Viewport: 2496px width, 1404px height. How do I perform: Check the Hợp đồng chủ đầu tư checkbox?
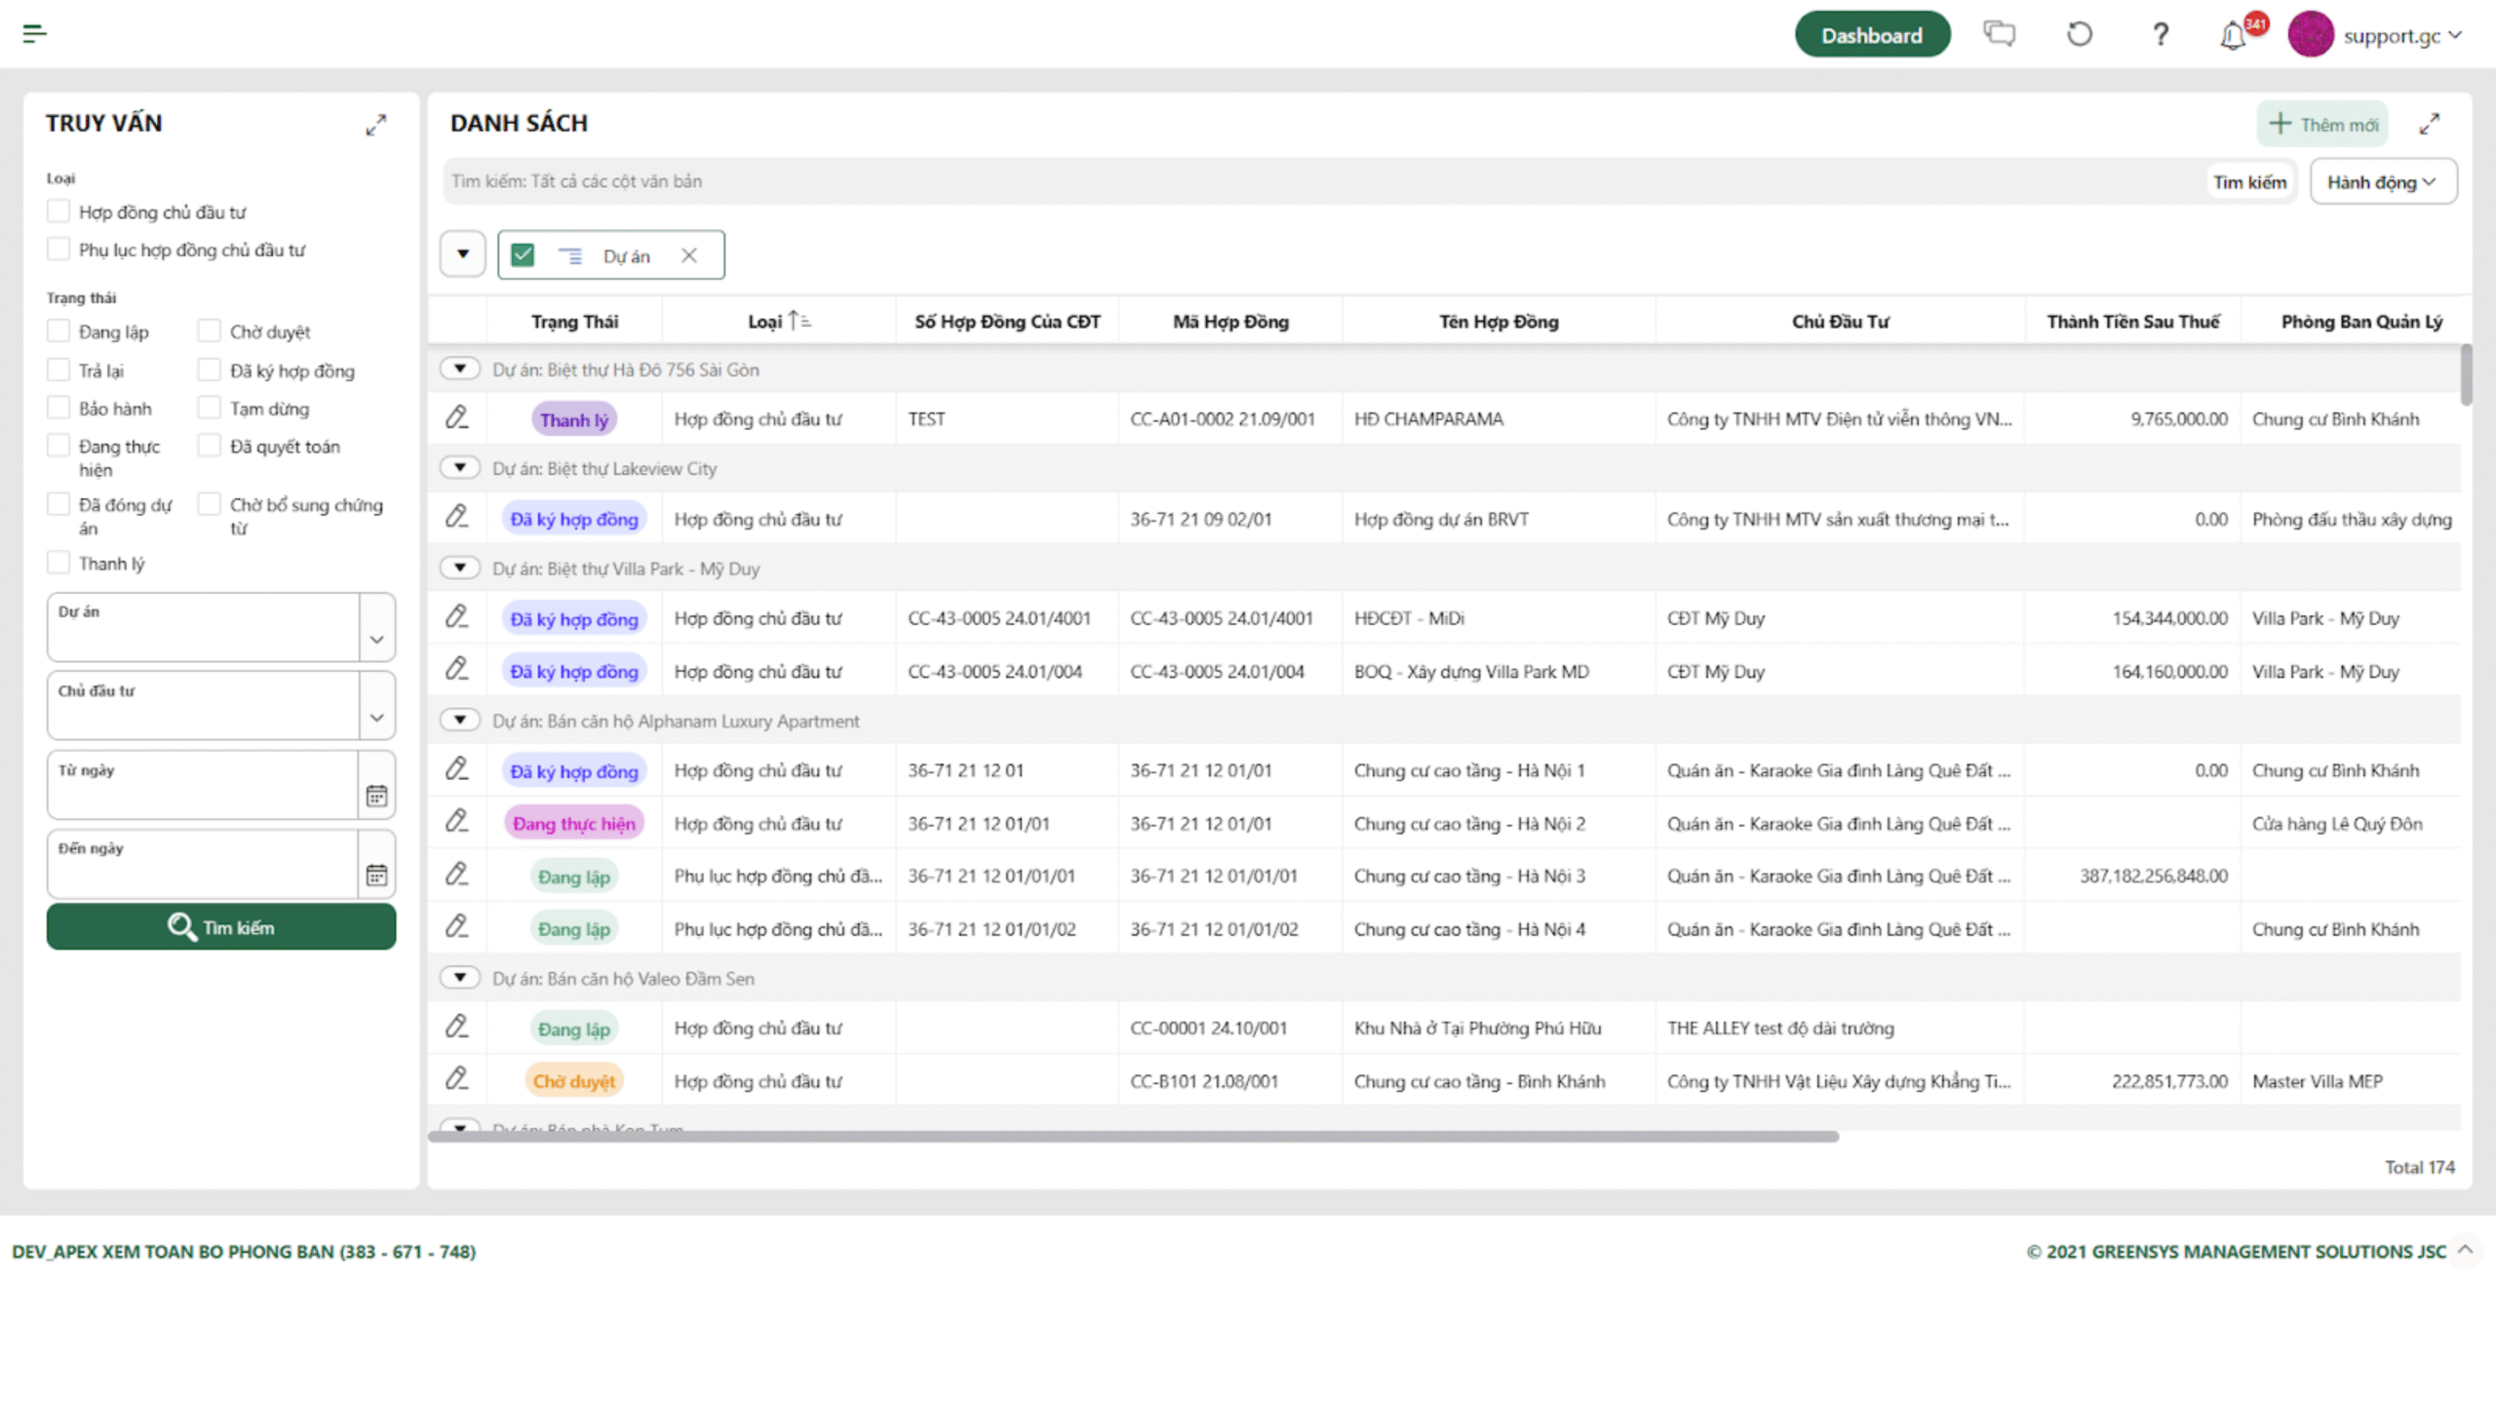point(58,212)
